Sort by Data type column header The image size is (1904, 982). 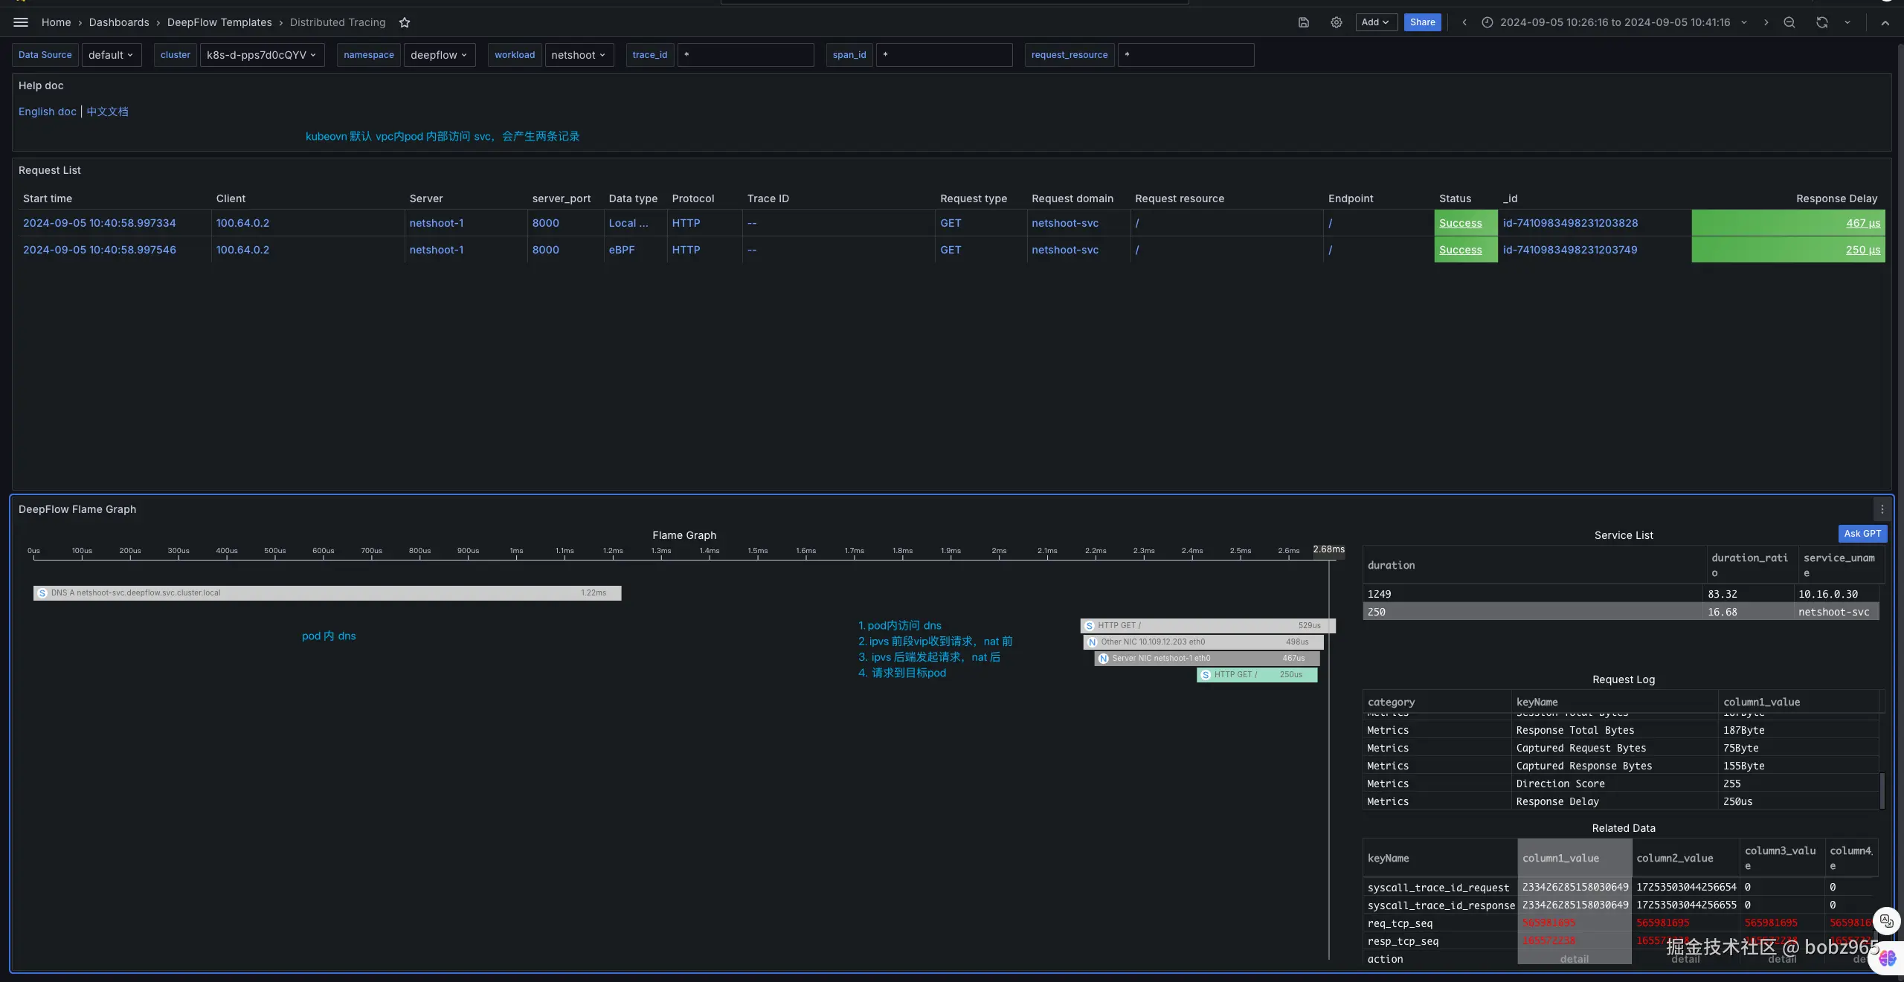(x=633, y=198)
